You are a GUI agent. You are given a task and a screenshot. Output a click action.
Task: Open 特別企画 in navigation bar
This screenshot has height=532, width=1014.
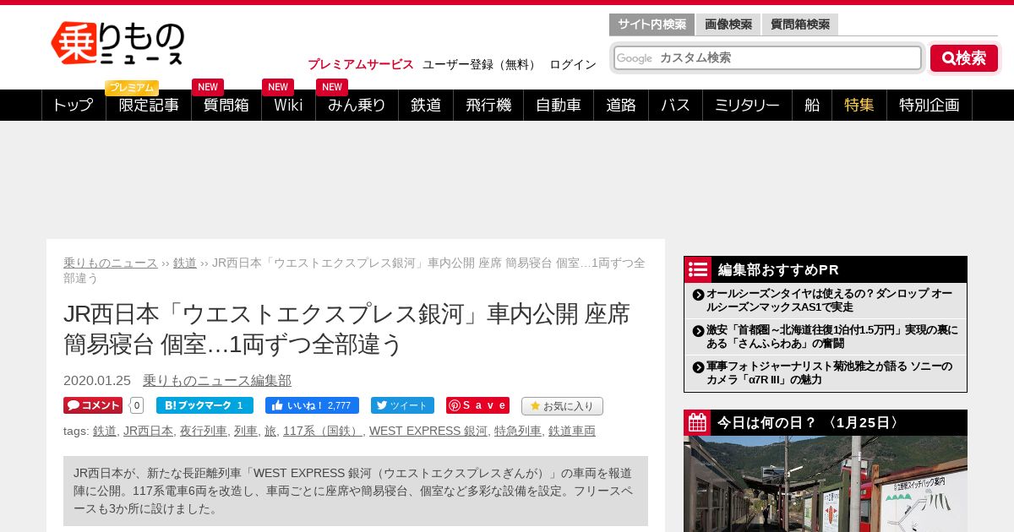[929, 105]
